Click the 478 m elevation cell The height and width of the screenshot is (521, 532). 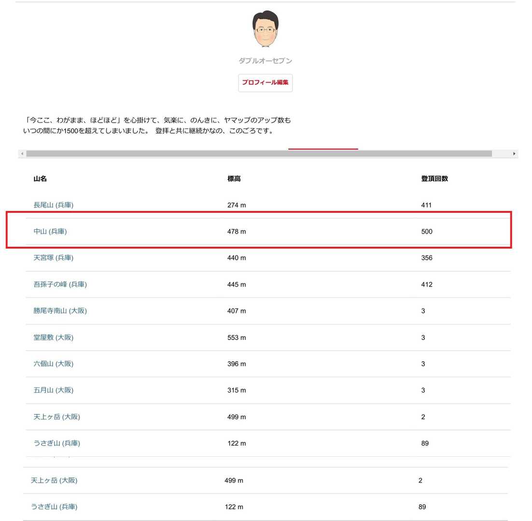pos(237,232)
